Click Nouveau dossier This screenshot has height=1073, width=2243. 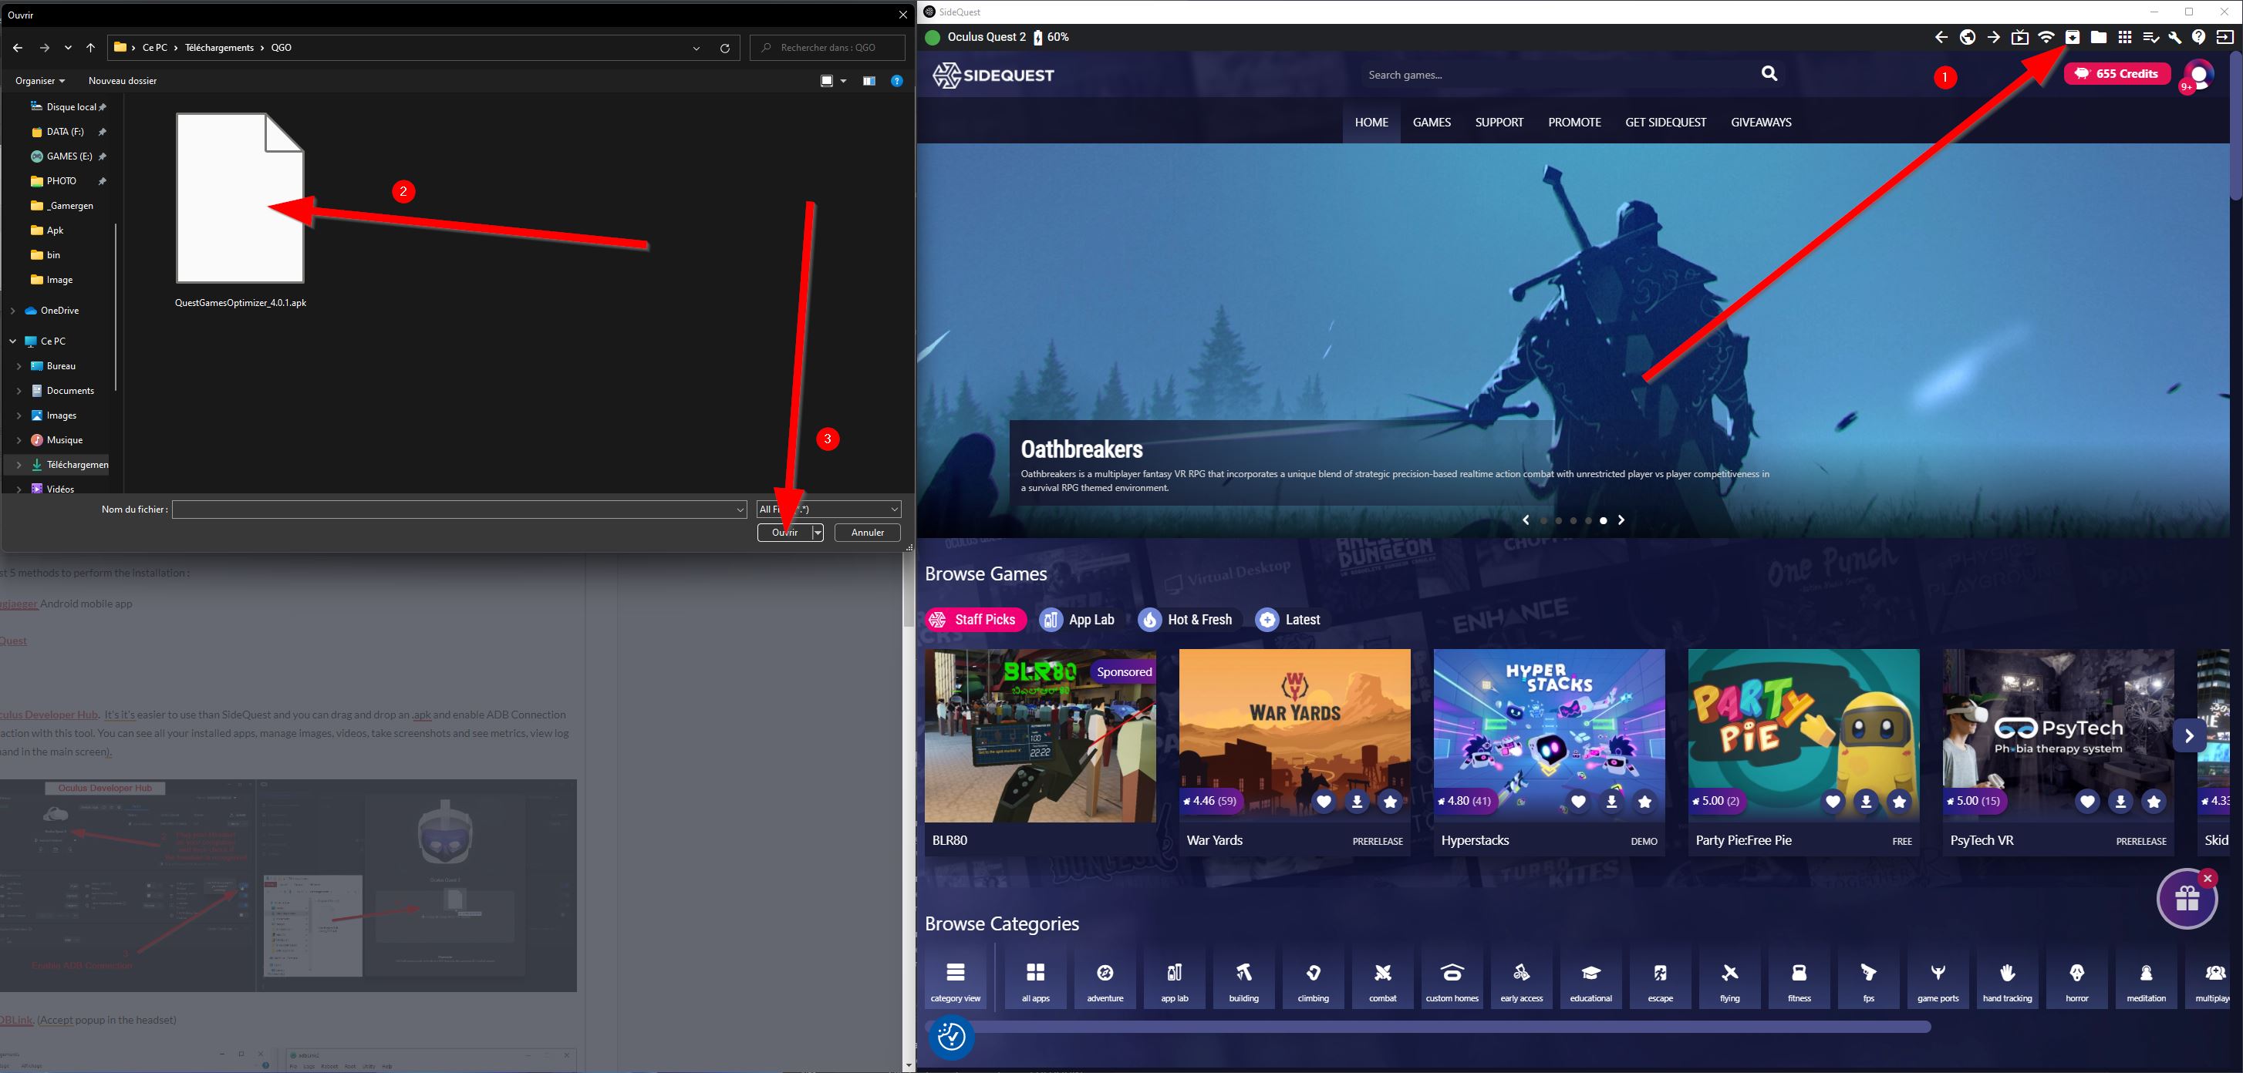pos(123,81)
